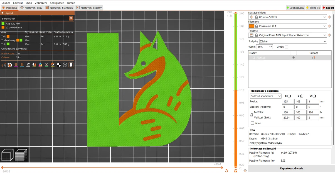The image size is (335, 173).
Task: Enable the Límec checkbox
Action: pyautogui.click(x=287, y=47)
